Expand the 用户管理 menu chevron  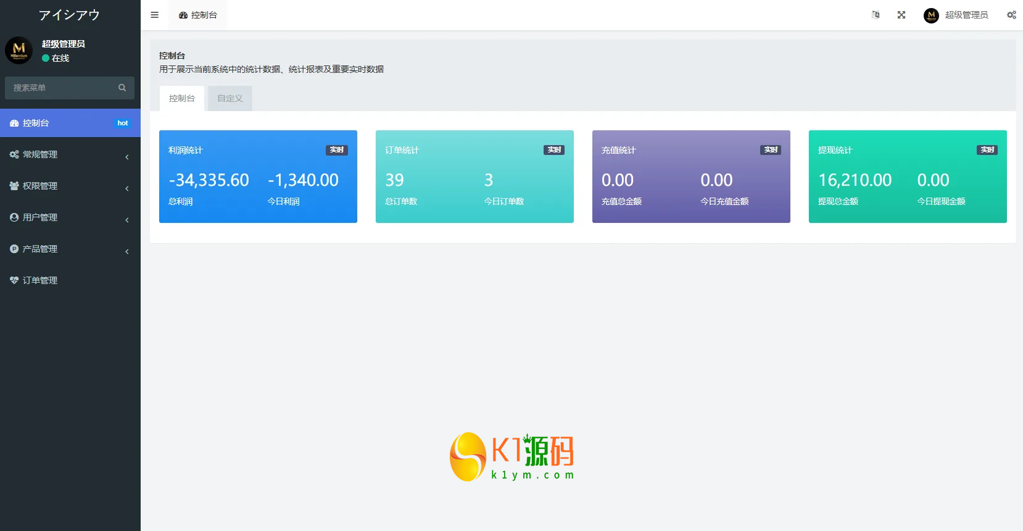pos(127,220)
